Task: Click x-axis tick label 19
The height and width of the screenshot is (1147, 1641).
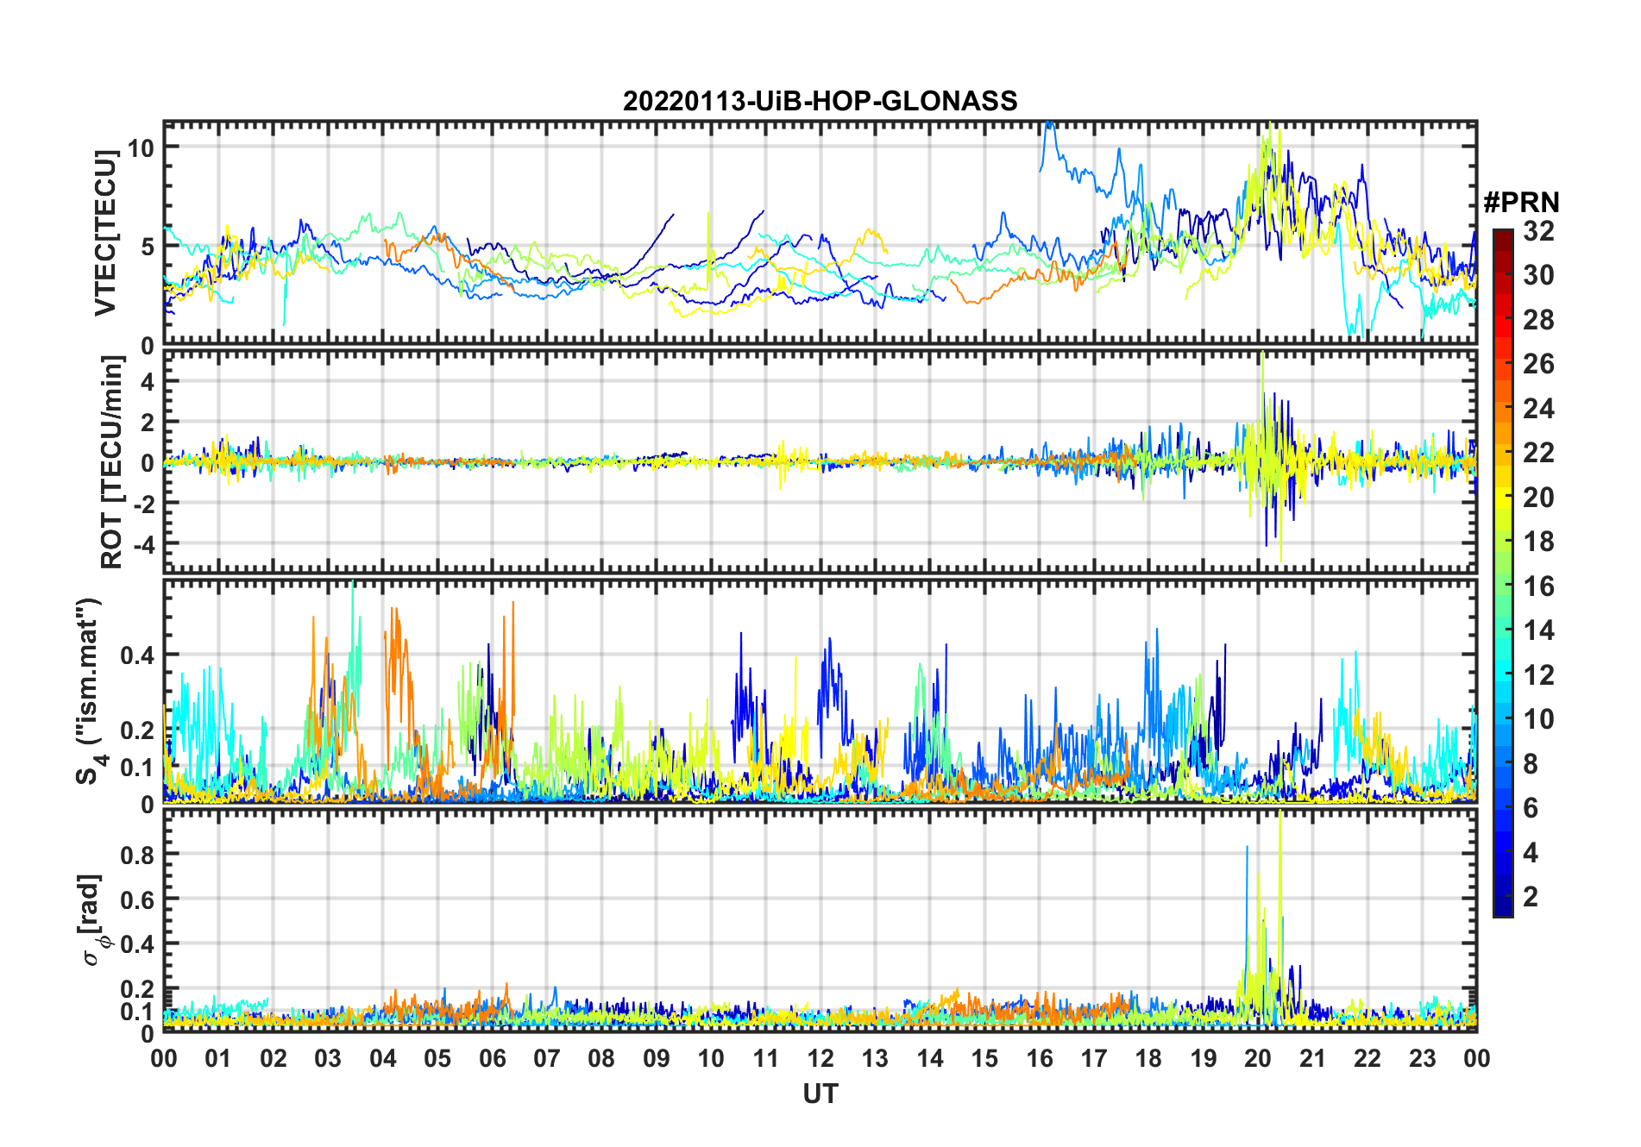Action: [1204, 1058]
